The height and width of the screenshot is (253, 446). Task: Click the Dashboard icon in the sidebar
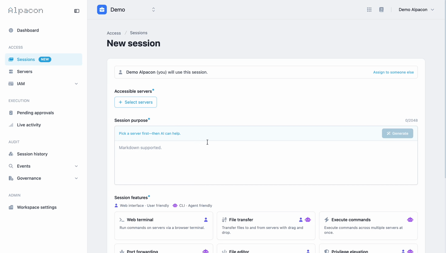coord(11,30)
